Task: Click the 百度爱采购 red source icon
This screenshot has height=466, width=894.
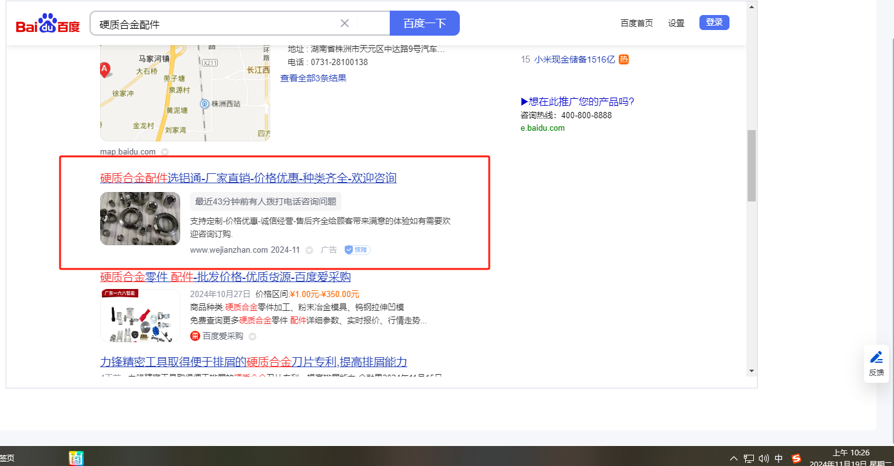Action: (195, 336)
